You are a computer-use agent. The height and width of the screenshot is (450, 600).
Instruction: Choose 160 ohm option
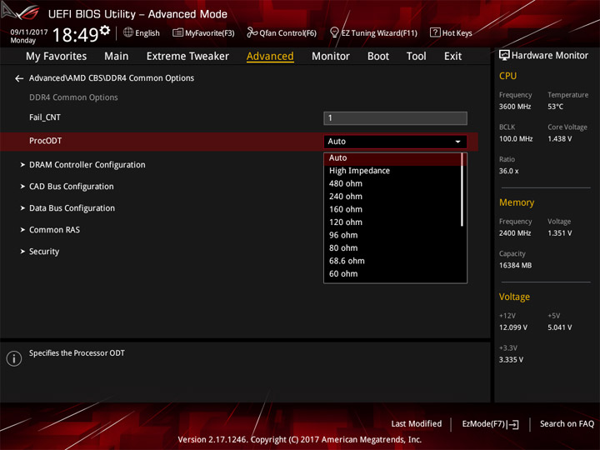392,209
